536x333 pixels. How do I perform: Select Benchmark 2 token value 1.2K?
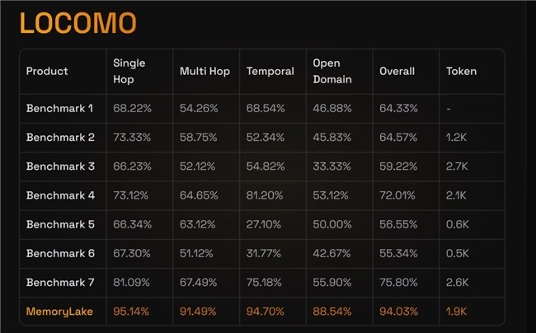456,138
